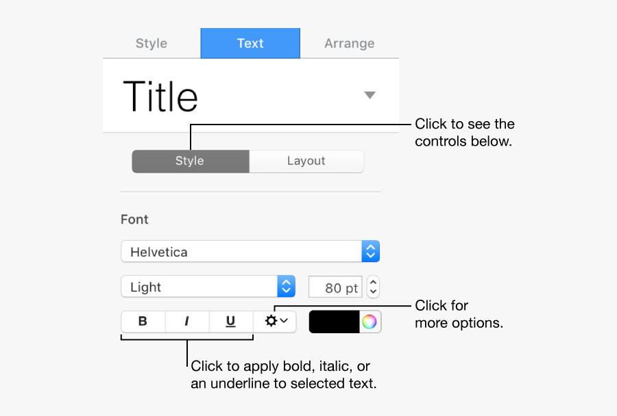Image resolution: width=617 pixels, height=416 pixels.
Task: Switch to the Layout segment button
Action: point(306,161)
